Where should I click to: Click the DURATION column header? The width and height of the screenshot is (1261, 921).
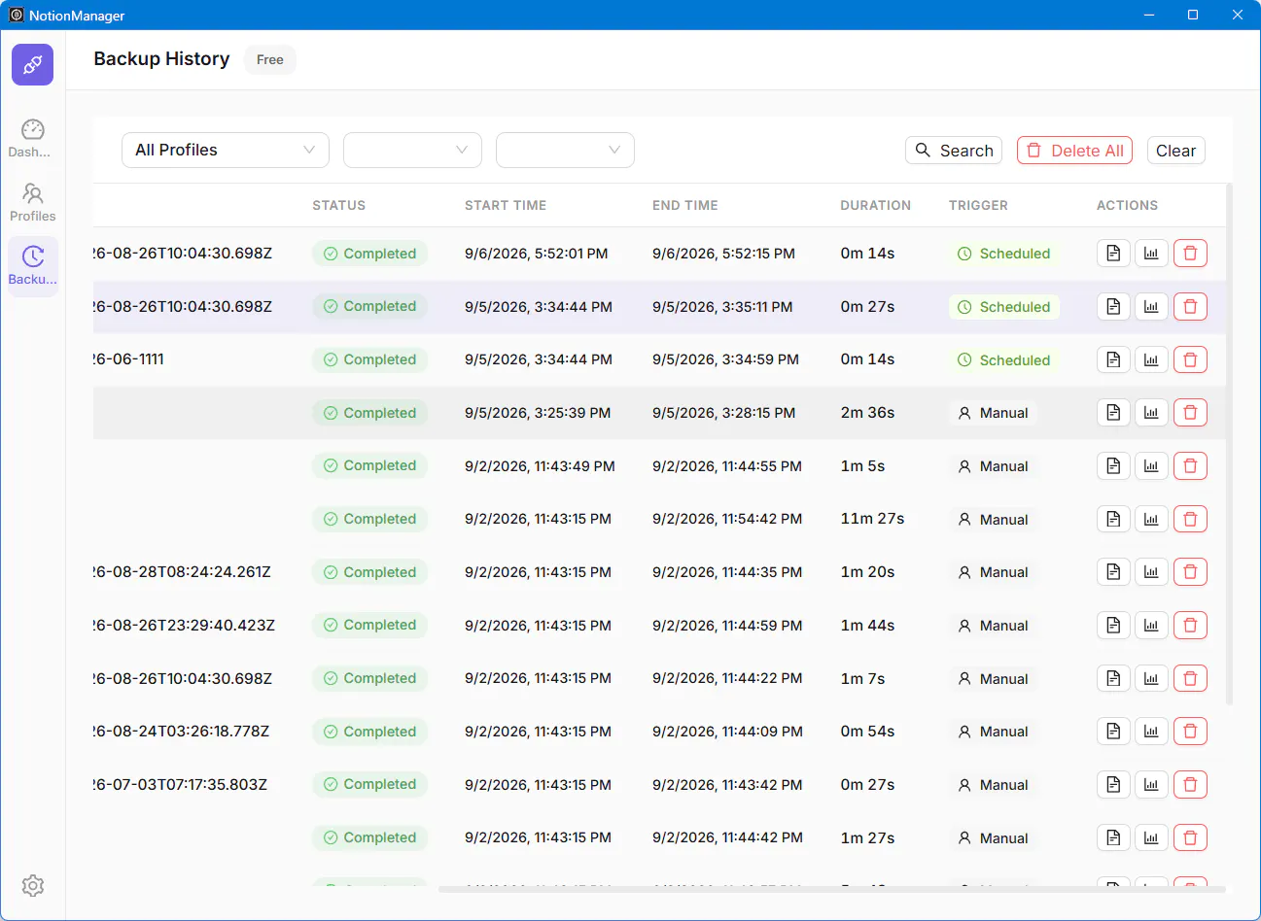tap(876, 205)
